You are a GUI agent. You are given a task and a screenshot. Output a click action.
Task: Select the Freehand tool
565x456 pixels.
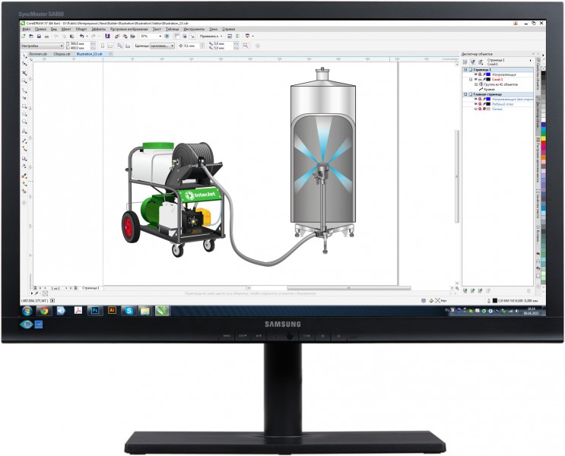(x=24, y=90)
